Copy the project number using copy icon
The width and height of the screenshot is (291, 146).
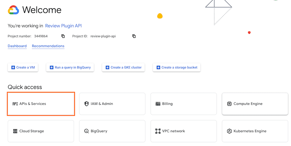(63, 36)
